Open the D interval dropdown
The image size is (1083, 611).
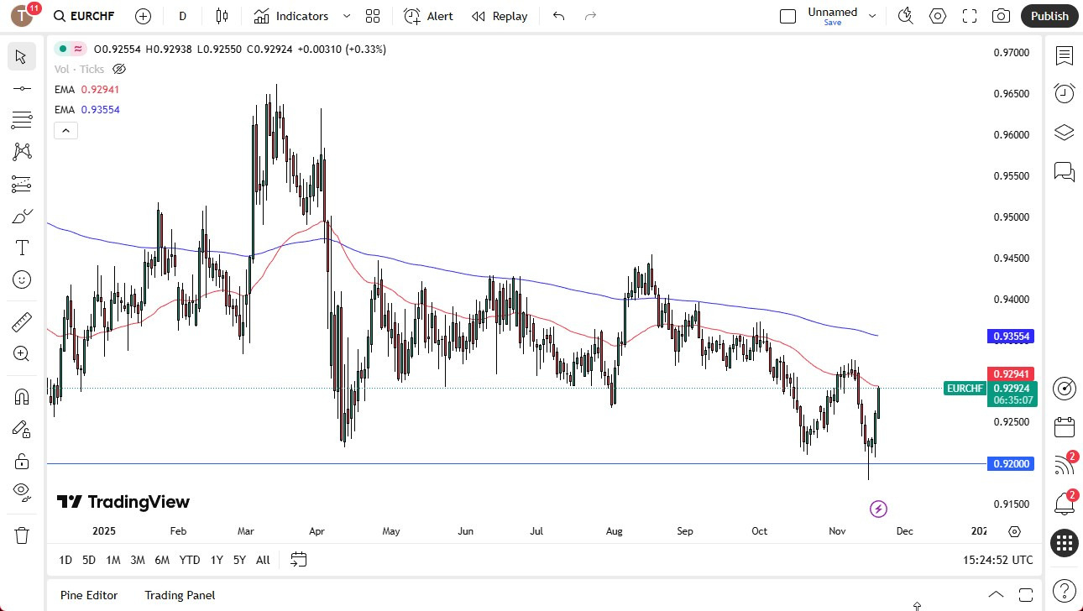point(182,15)
